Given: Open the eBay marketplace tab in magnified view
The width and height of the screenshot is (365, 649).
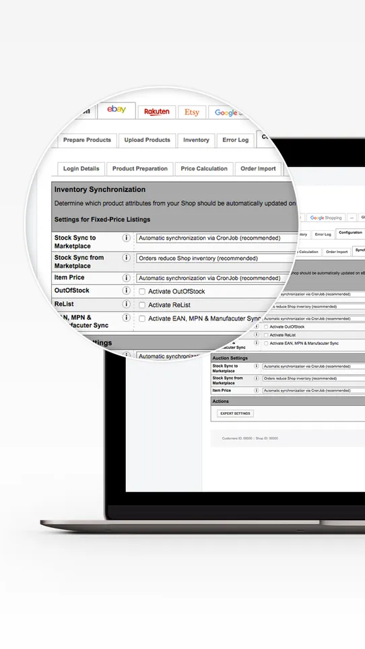Looking at the screenshot, I should click(x=117, y=110).
